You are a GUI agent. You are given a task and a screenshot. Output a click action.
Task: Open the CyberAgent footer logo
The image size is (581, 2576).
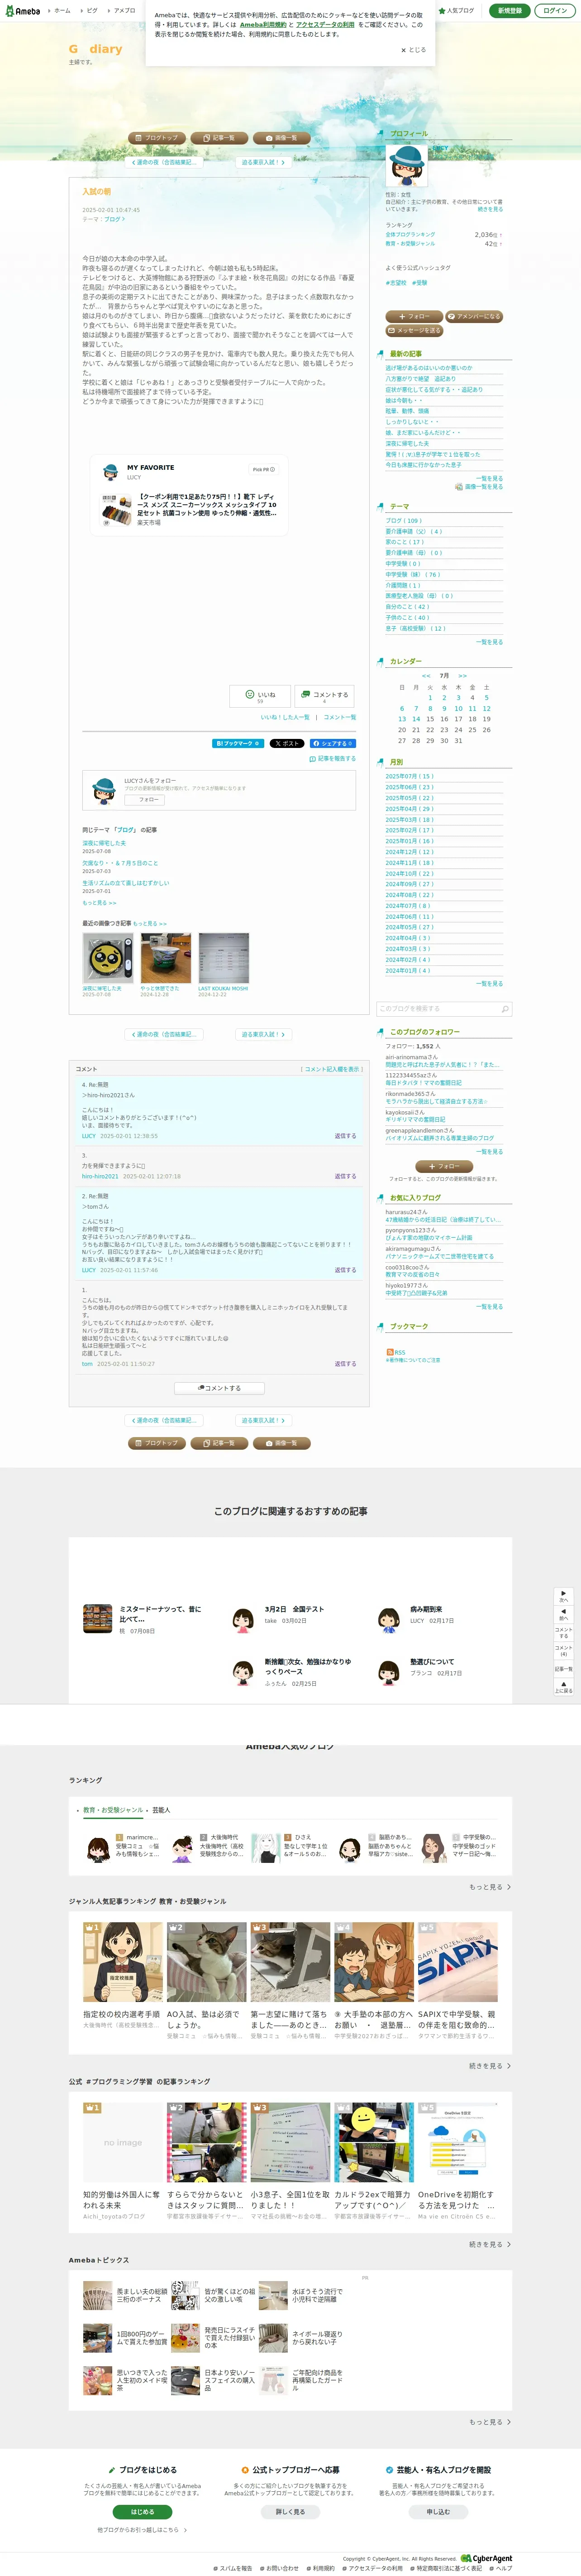coord(486,2558)
